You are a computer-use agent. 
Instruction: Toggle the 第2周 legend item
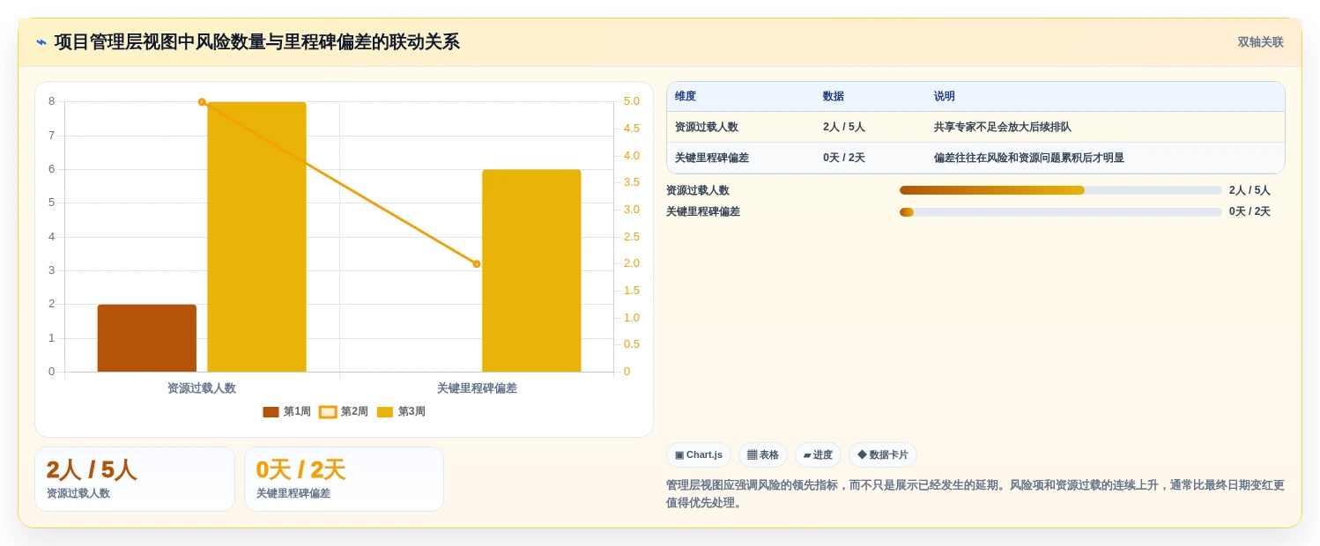coord(344,411)
